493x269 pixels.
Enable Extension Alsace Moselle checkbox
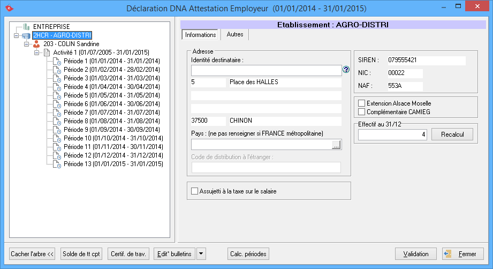pos(362,103)
